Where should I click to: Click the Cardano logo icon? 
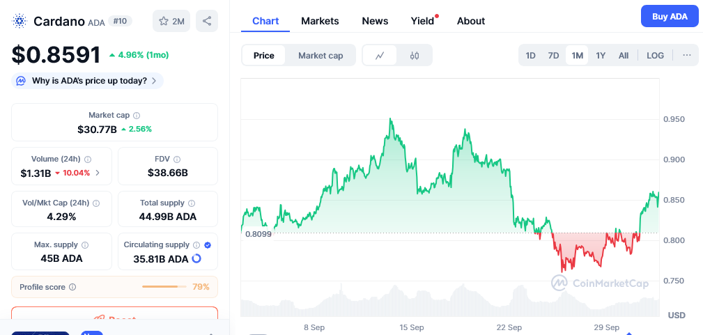20,21
